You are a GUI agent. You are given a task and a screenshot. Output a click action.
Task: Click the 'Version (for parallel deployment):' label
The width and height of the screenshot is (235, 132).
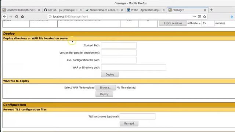click(x=80, y=53)
